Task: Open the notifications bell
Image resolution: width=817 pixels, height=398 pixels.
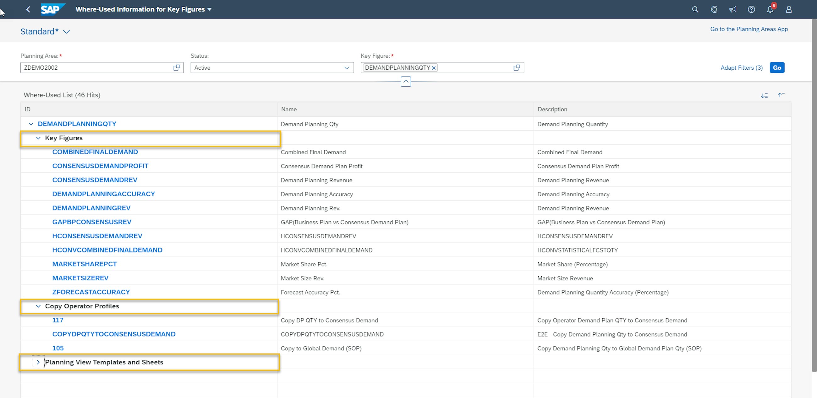Action: click(x=770, y=9)
